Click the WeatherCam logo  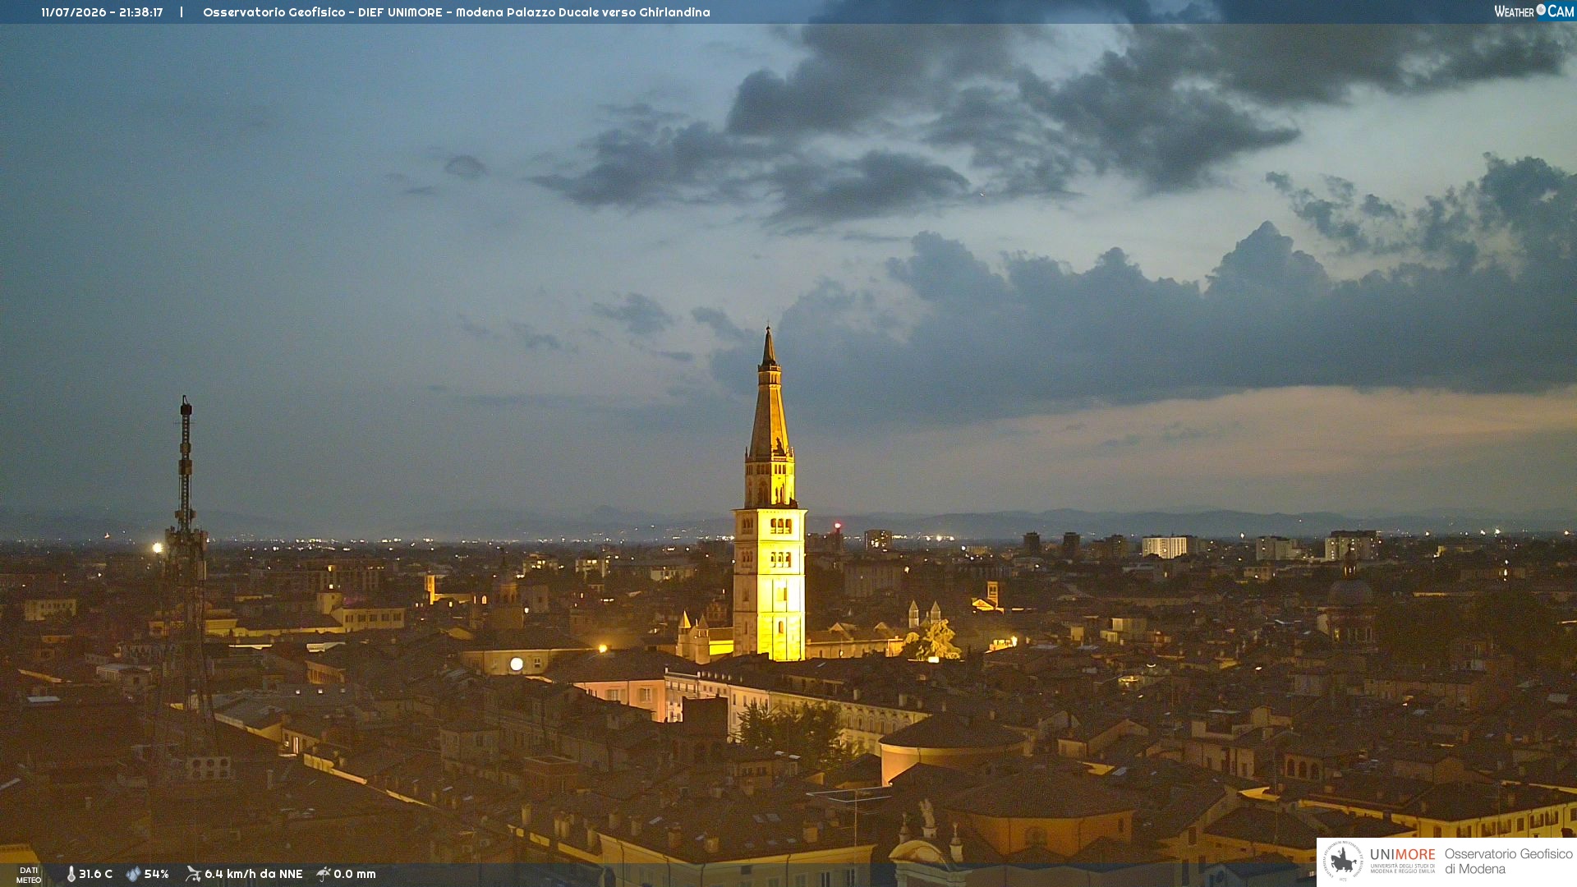tap(1533, 11)
